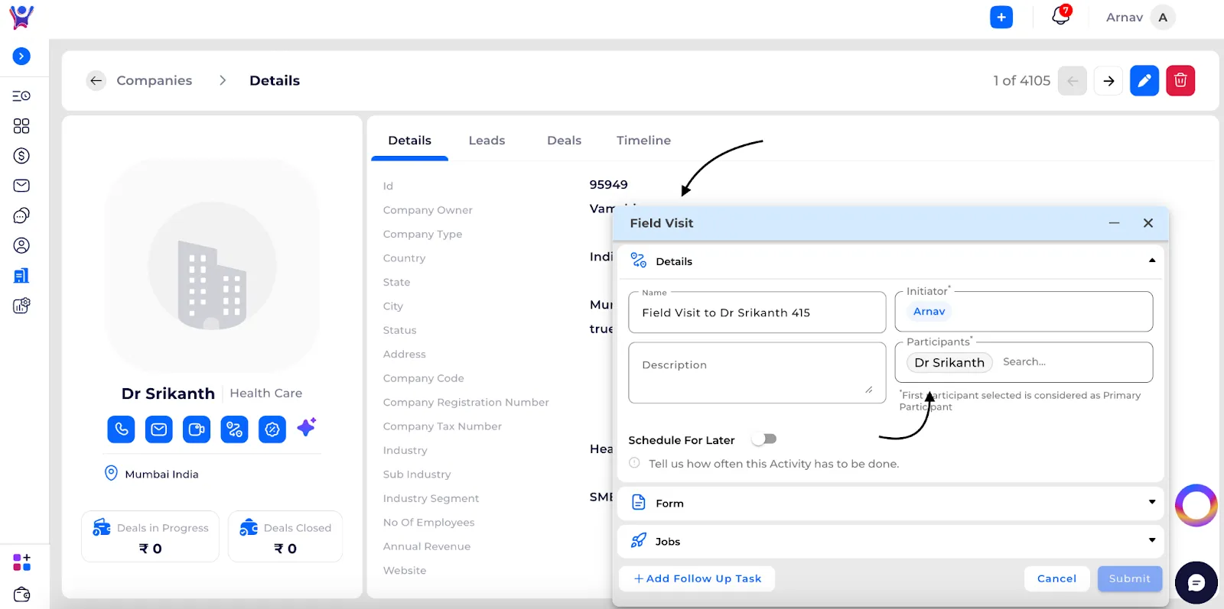Click the AI sparkle icon
The width and height of the screenshot is (1224, 609).
[x=307, y=427]
